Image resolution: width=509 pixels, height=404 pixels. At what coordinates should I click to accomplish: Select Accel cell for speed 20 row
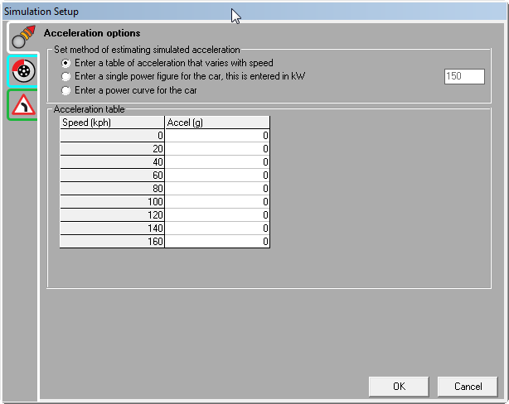217,149
